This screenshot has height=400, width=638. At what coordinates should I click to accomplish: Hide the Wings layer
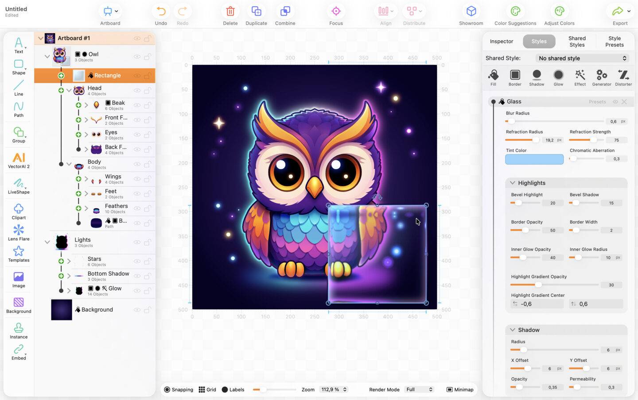(x=137, y=179)
